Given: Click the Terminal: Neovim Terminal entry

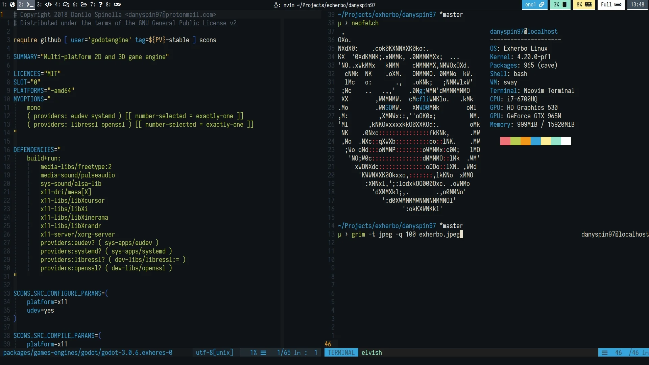Looking at the screenshot, I should [532, 91].
